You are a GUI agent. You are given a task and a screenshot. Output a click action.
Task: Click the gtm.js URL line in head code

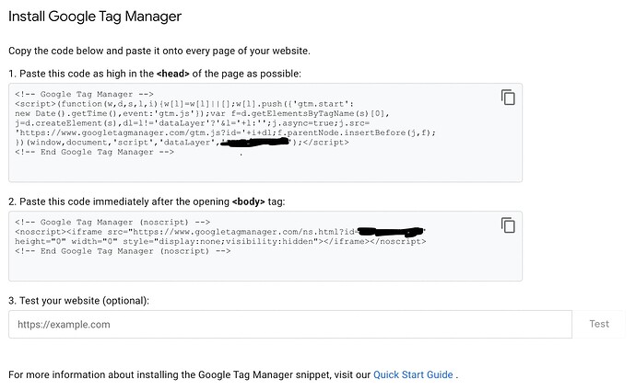click(225, 132)
